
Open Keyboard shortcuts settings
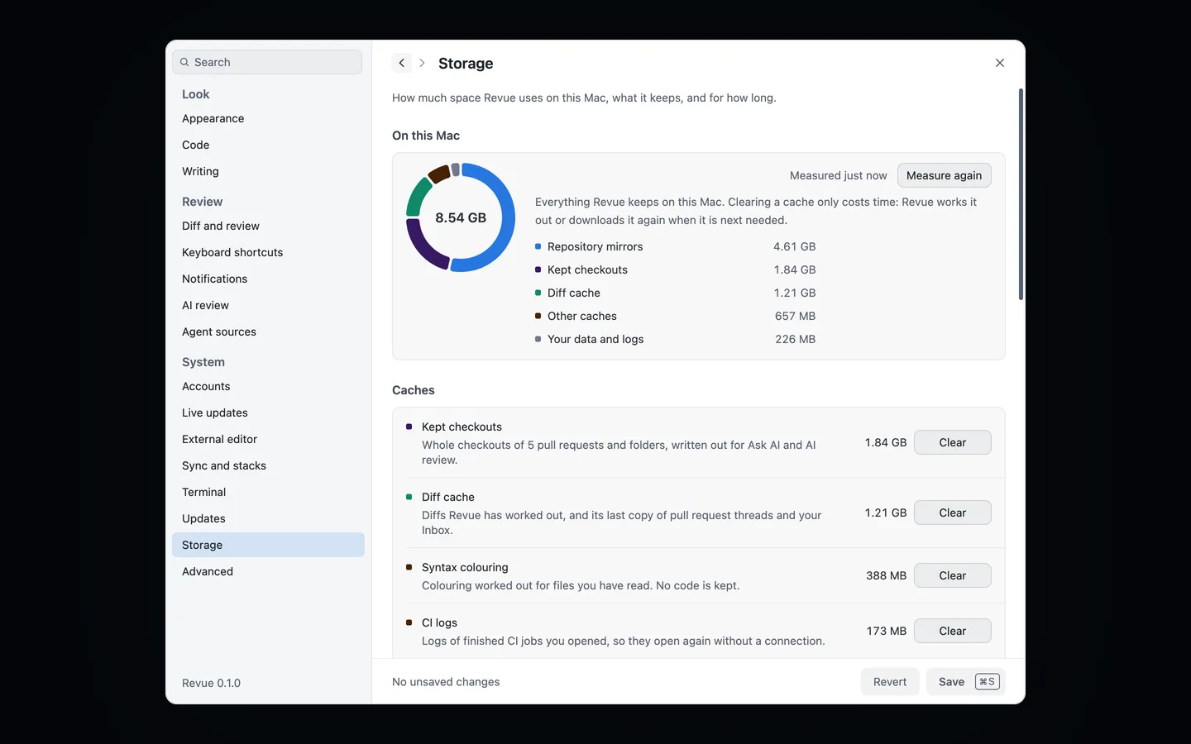point(268,252)
